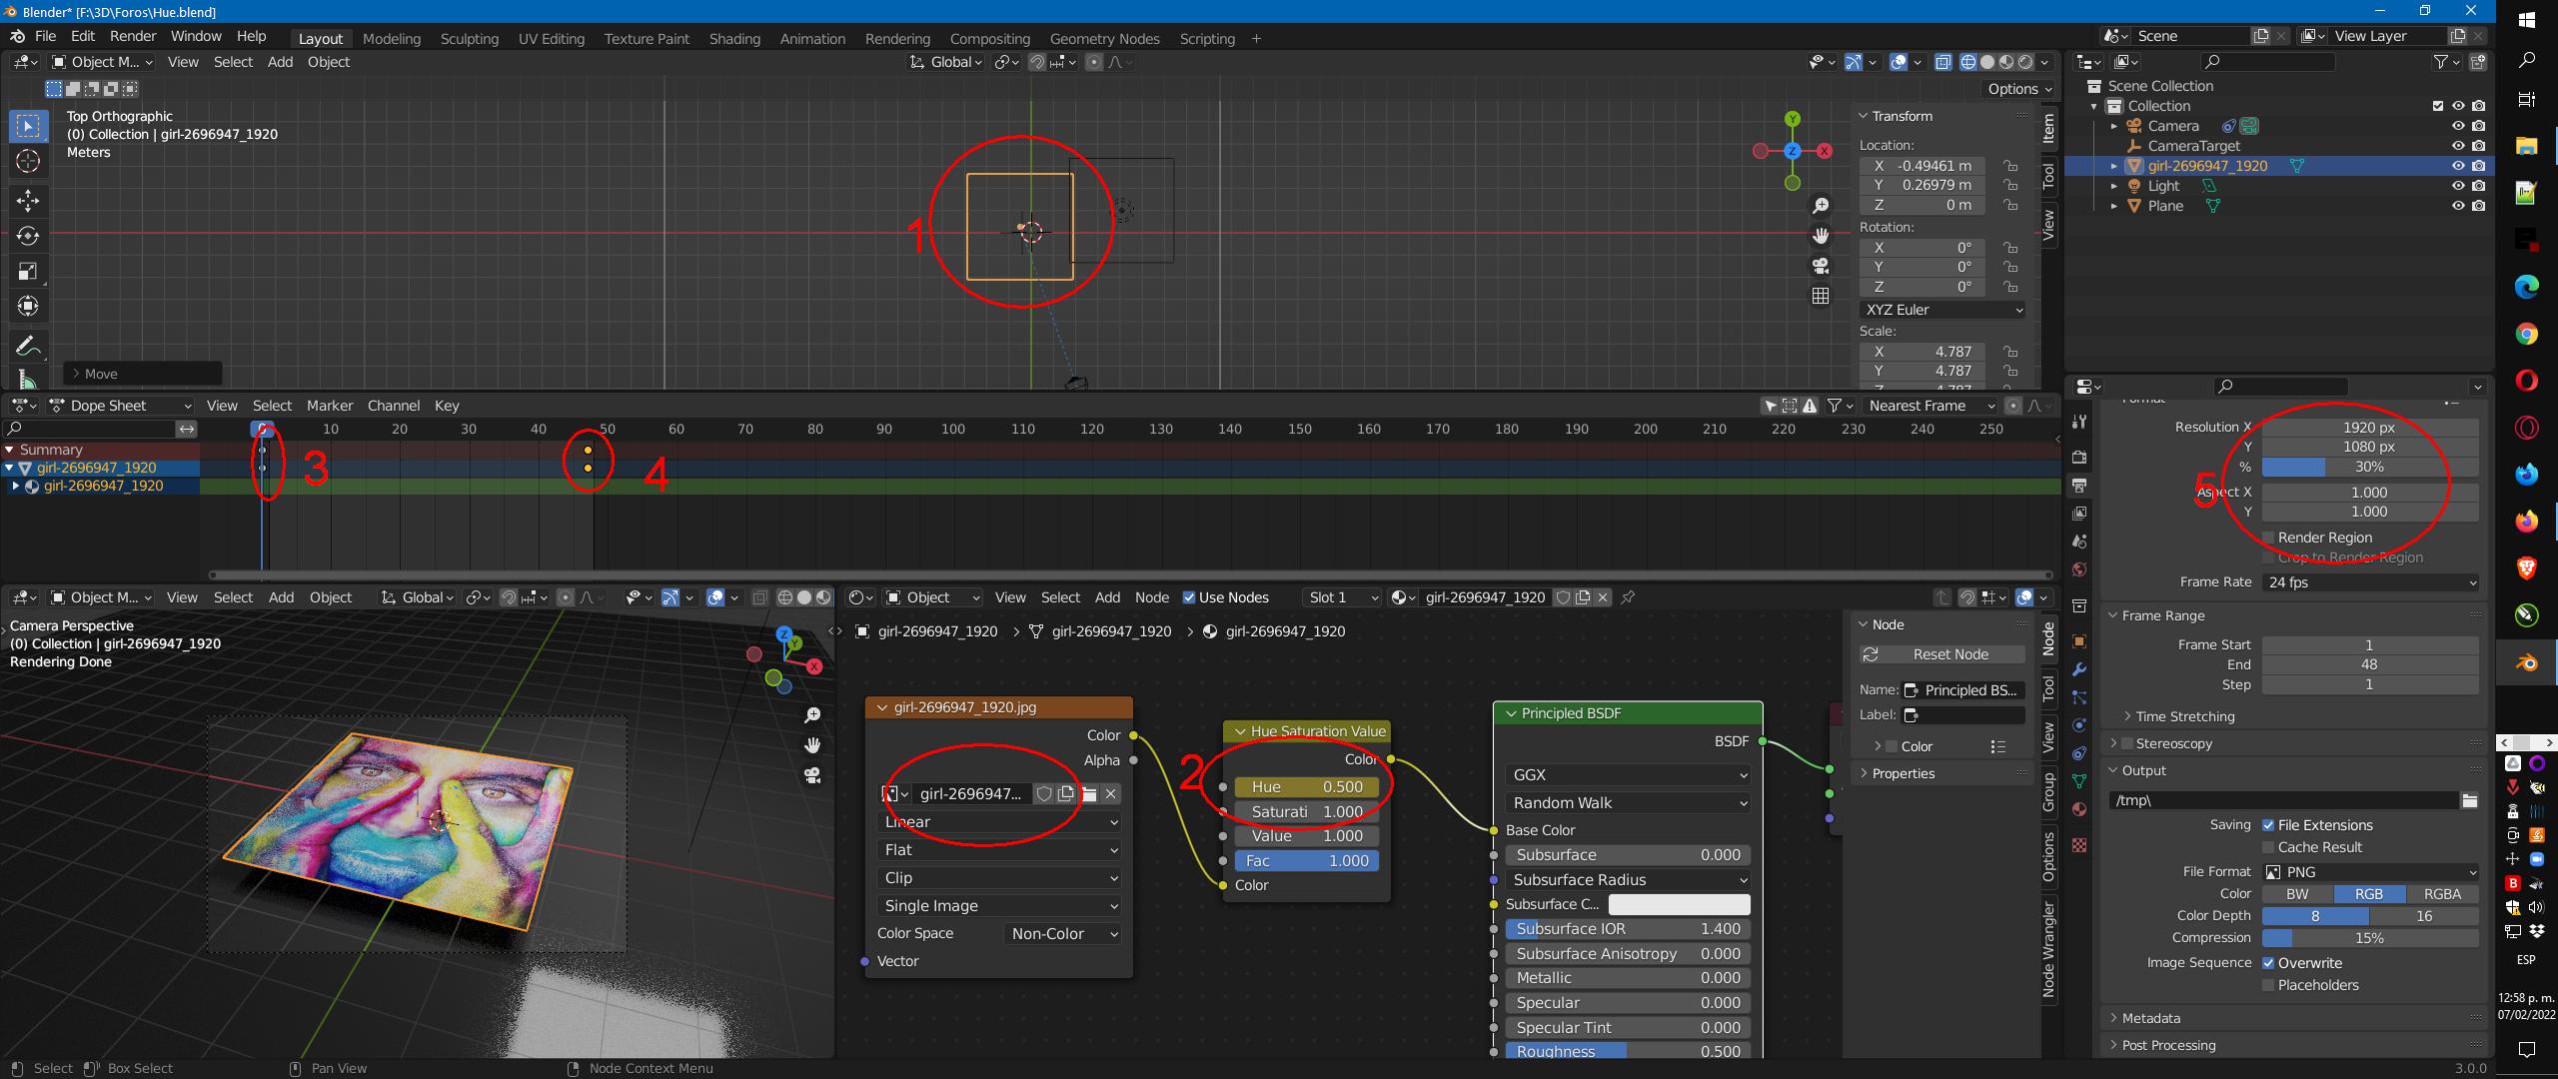Open the Frame Rate 24 fps dropdown
This screenshot has width=2558, height=1079.
pyautogui.click(x=2370, y=582)
